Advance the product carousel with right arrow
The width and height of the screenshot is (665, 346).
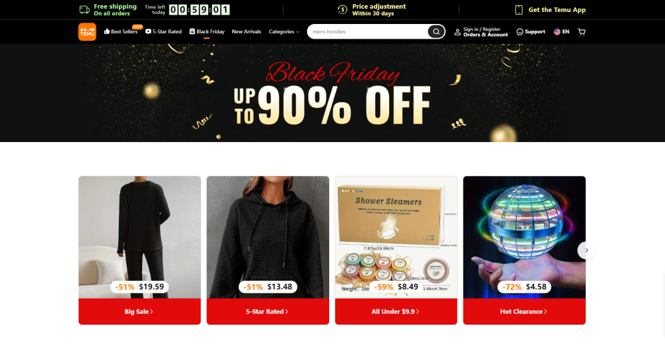click(x=586, y=251)
